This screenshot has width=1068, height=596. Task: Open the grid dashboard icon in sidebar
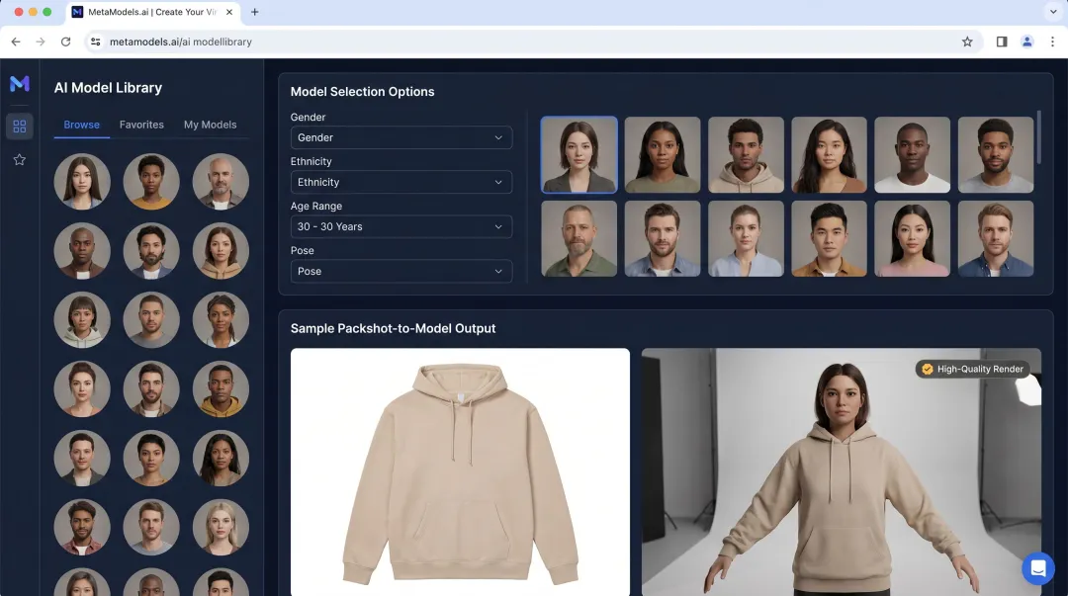[x=20, y=126]
